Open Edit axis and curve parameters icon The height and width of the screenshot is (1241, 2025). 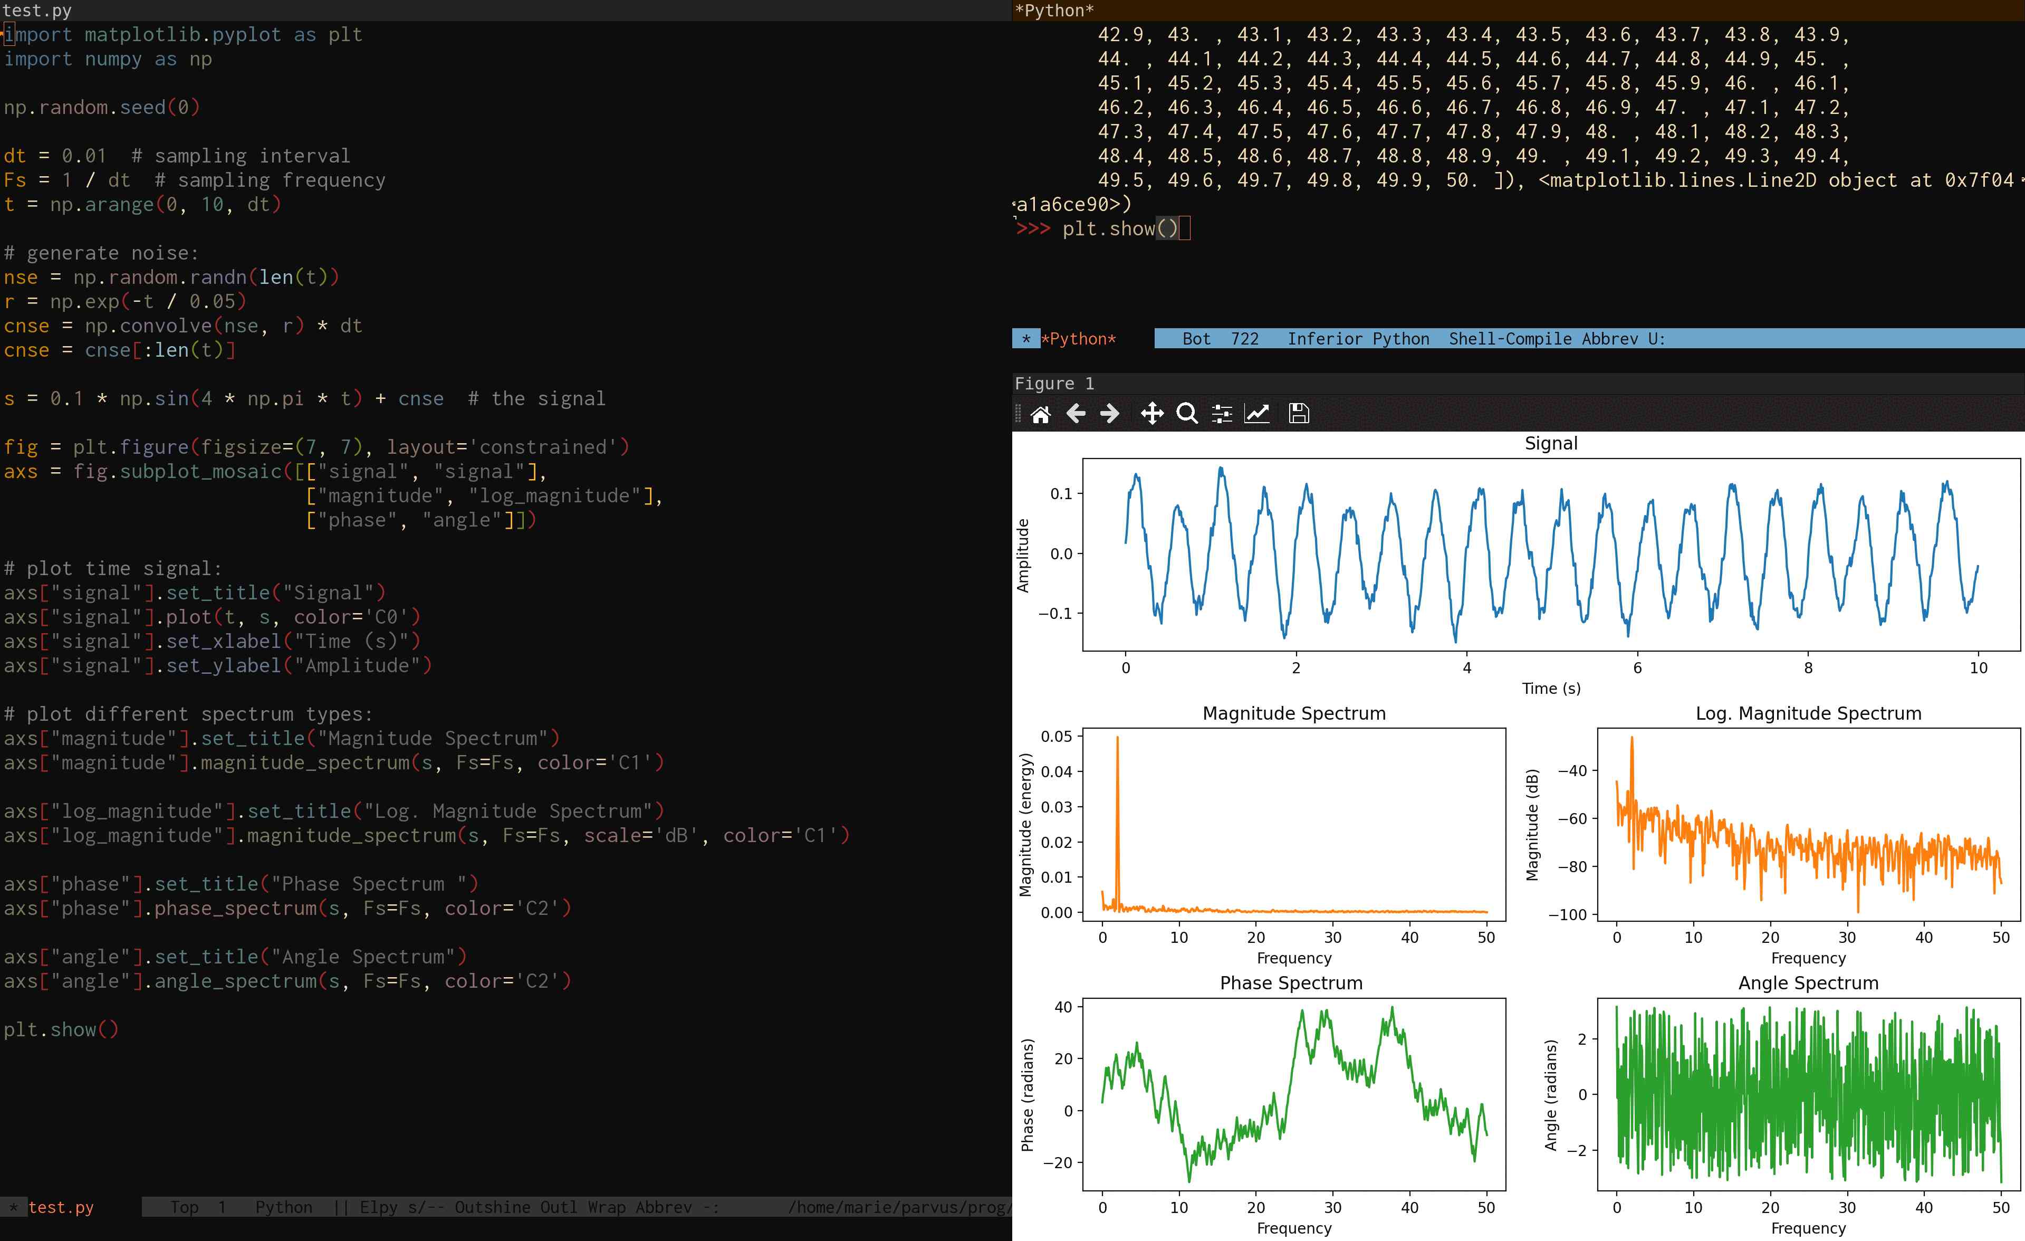1258,413
